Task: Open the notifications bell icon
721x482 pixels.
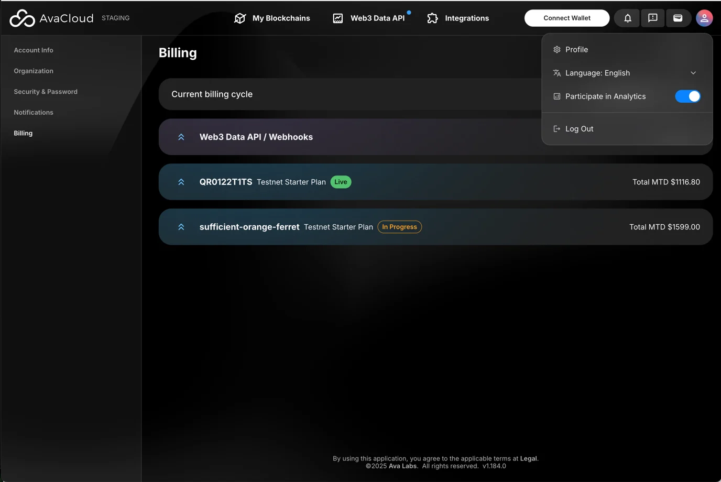Action: pos(627,18)
